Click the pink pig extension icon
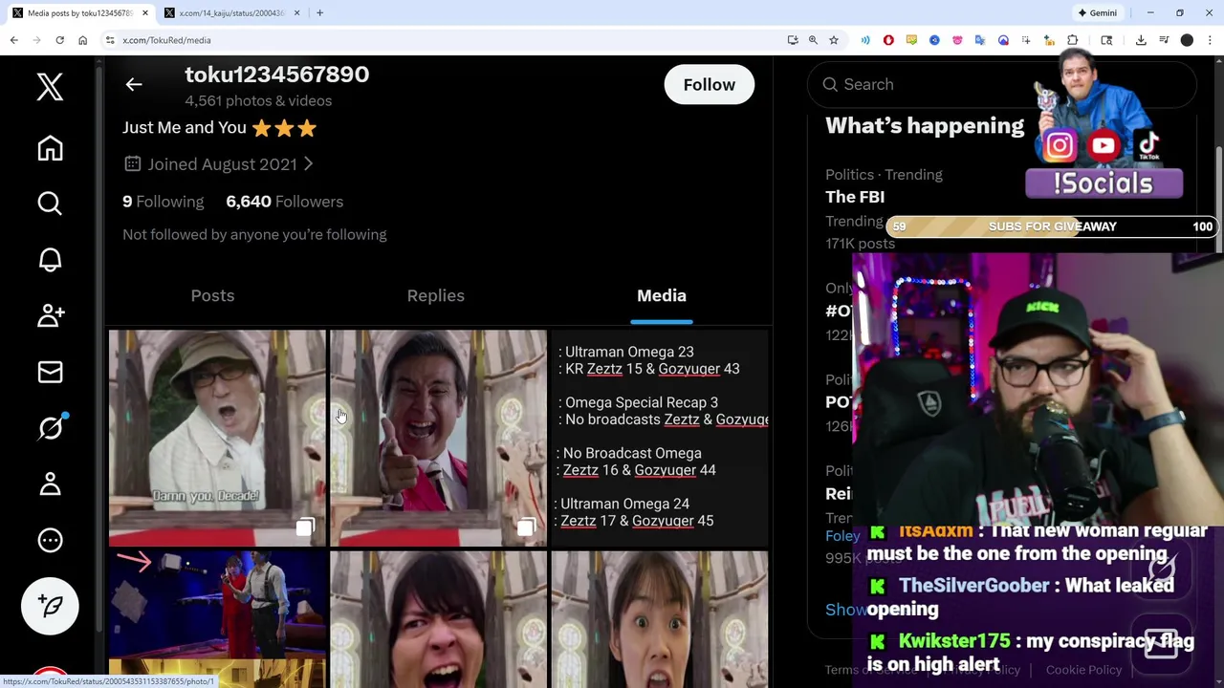This screenshot has width=1224, height=688. (x=957, y=40)
